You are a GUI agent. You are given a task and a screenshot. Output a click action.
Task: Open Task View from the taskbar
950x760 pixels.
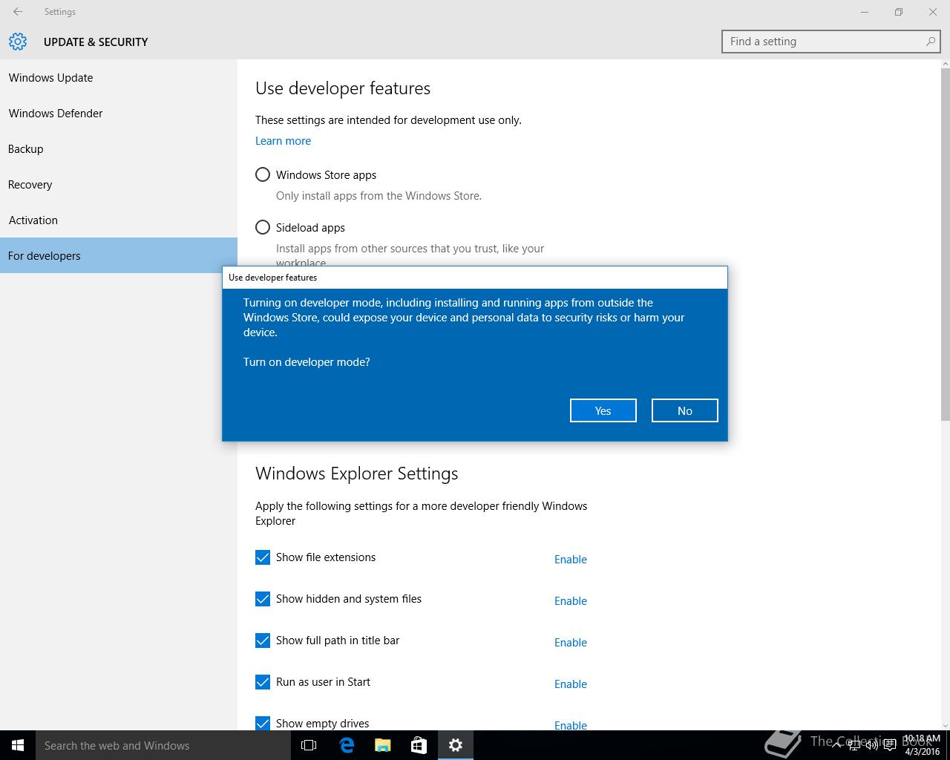coord(309,745)
